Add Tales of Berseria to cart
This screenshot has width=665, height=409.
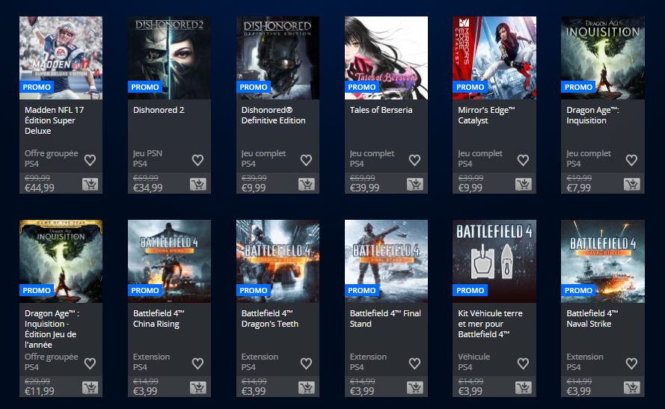click(x=414, y=184)
